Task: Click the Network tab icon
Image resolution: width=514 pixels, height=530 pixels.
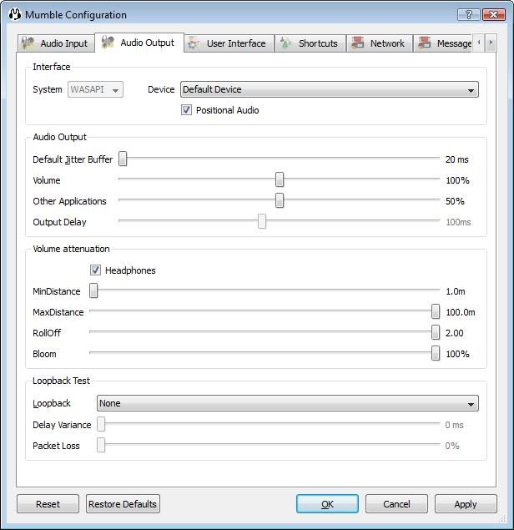Action: [358, 43]
